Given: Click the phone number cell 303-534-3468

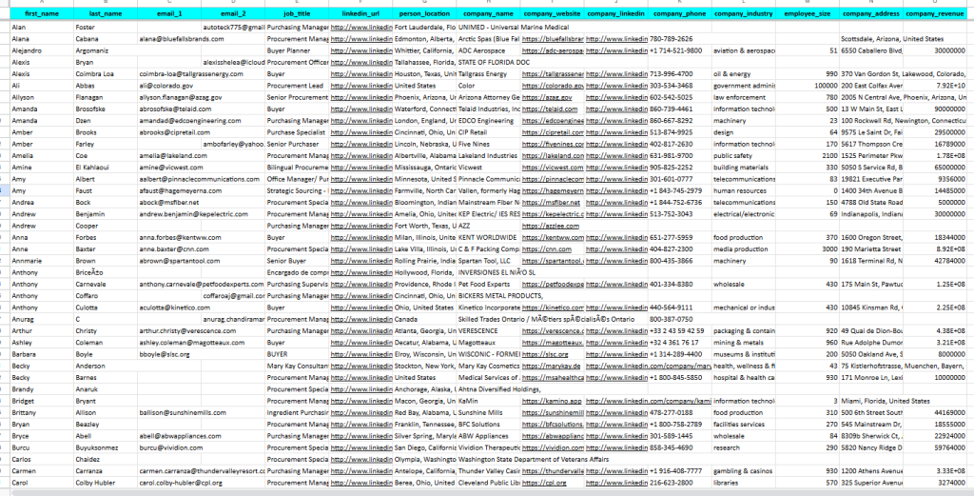Looking at the screenshot, I should click(x=680, y=86).
